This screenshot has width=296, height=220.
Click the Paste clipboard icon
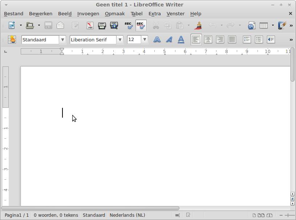pyautogui.click(x=179, y=25)
